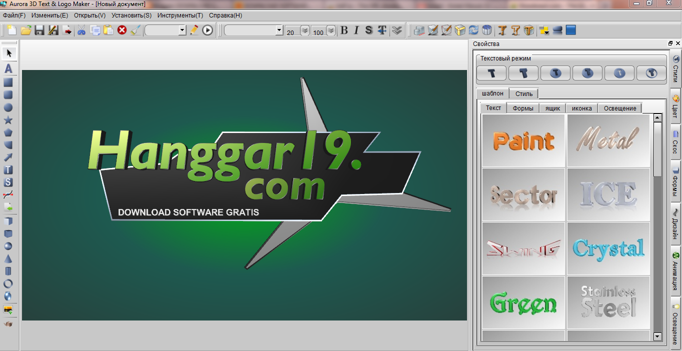This screenshot has height=351, width=682.
Task: Pick the blue square color swatch
Action: pos(570,30)
